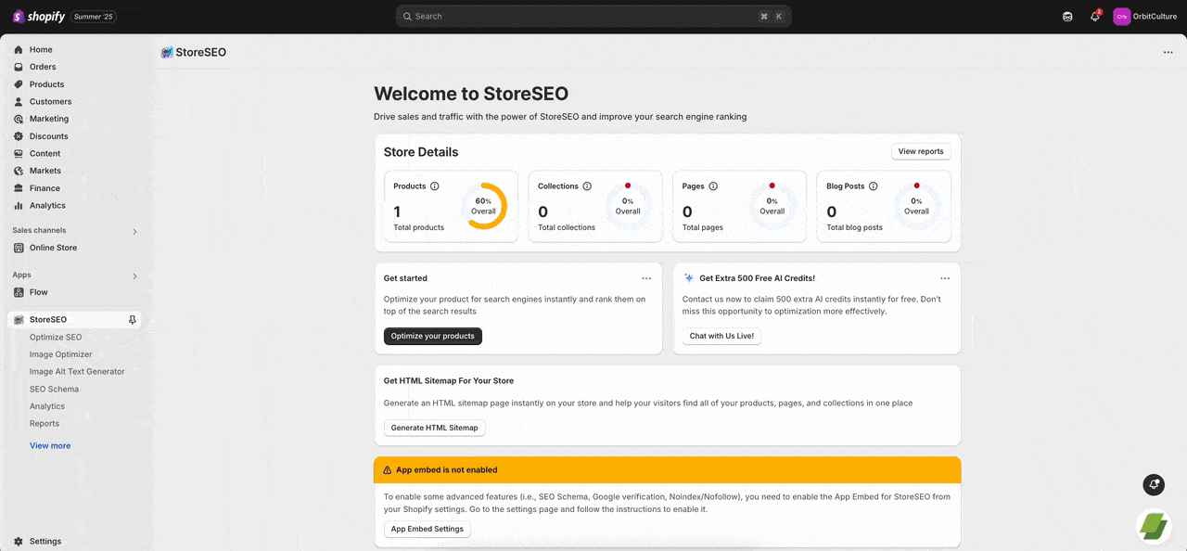Click the Blog Posts info icon
The height and width of the screenshot is (551, 1187).
point(874,186)
